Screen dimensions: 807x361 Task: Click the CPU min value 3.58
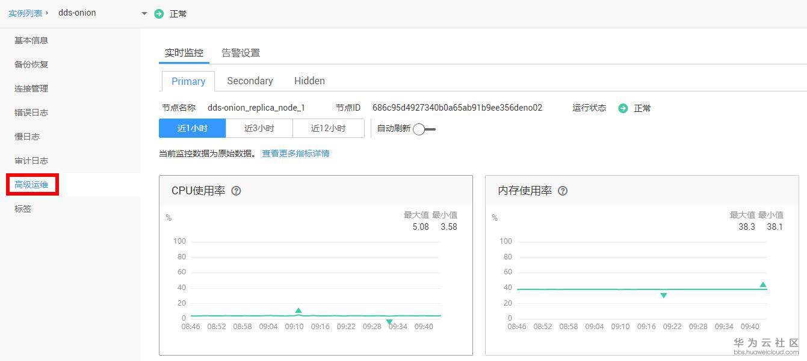tap(449, 227)
